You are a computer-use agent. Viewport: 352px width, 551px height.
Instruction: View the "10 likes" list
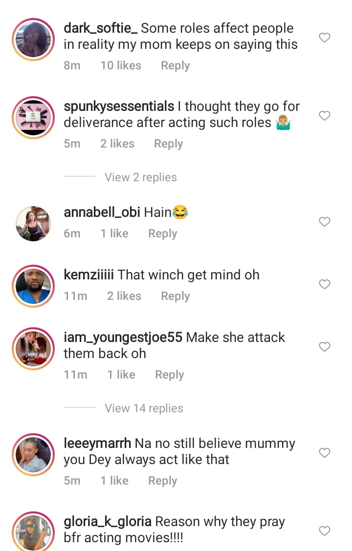(x=121, y=65)
